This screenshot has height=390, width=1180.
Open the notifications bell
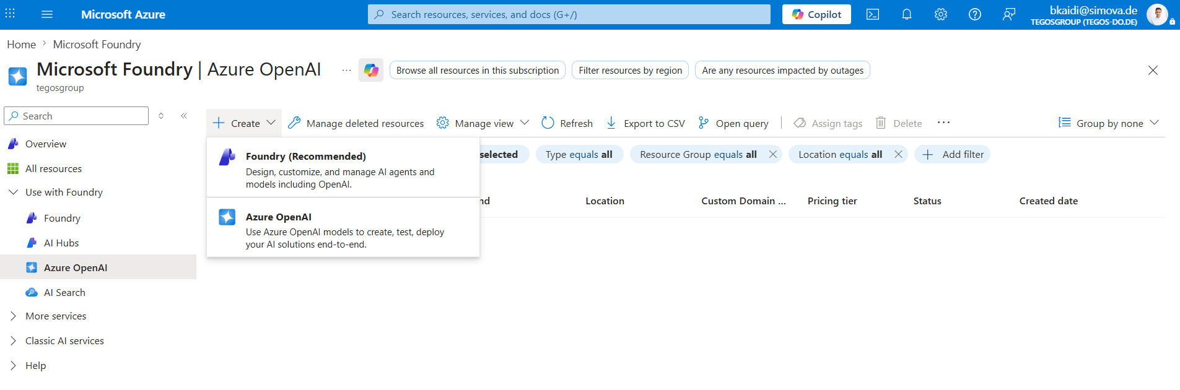[x=907, y=14]
